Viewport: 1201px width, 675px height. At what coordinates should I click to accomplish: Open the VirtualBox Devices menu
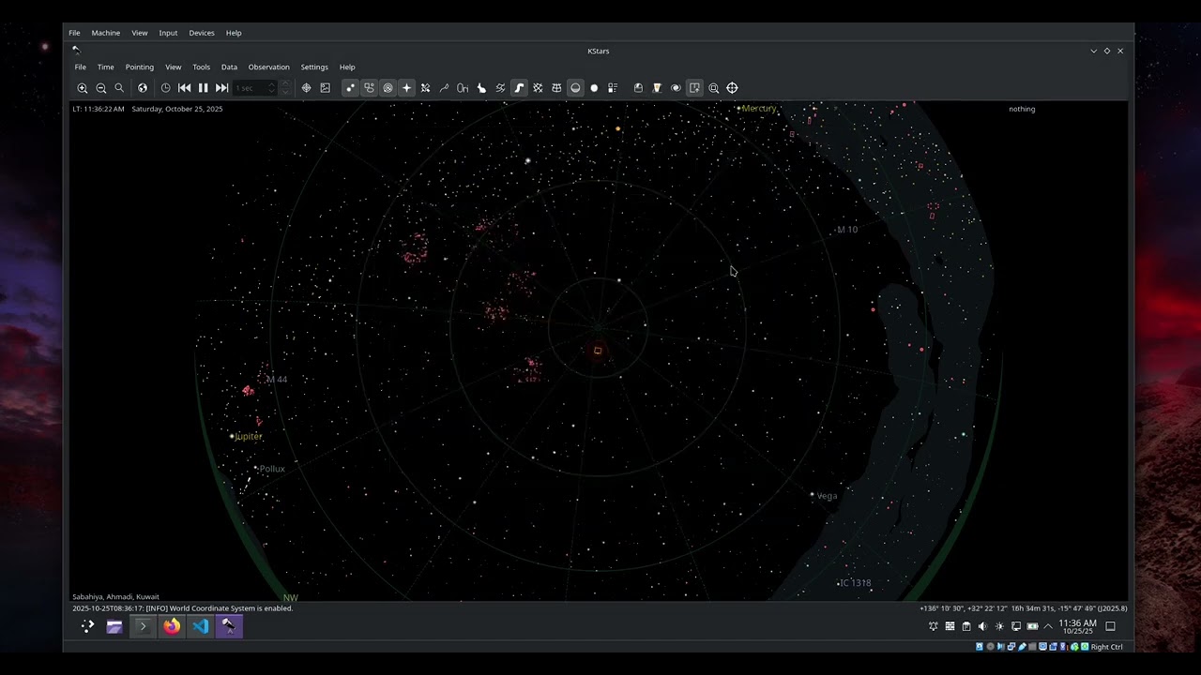coord(202,33)
